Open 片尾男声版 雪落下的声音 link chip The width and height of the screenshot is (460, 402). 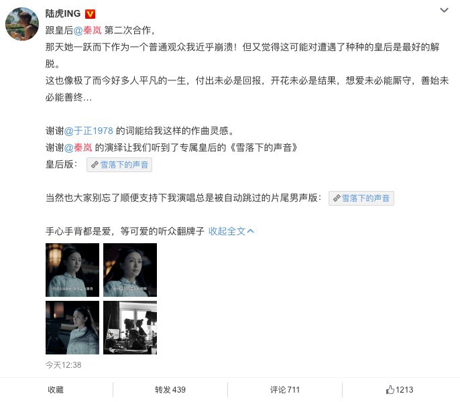click(361, 198)
